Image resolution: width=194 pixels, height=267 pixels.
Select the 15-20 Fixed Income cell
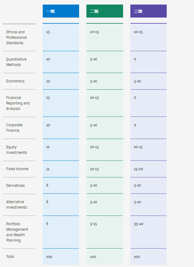pos(139,169)
